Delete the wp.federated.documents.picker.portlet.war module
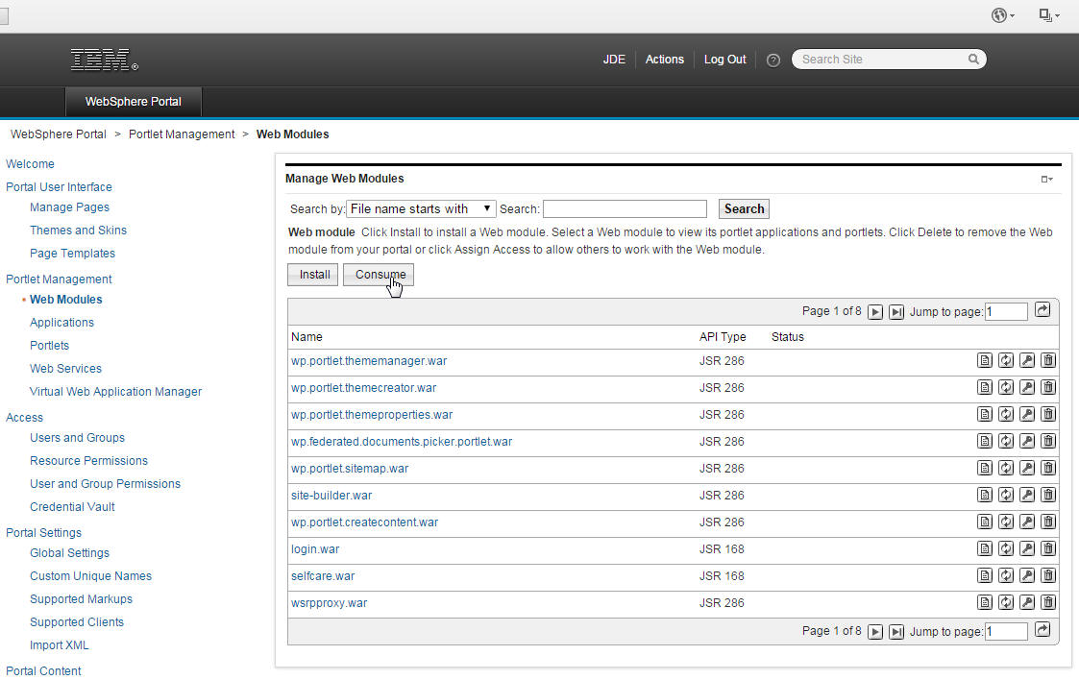Screen dimensions: 1079x680 click(x=1048, y=441)
